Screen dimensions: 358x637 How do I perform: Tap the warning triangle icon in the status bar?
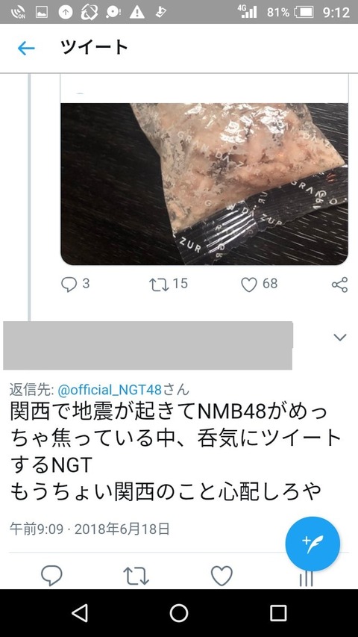pyautogui.click(x=136, y=12)
